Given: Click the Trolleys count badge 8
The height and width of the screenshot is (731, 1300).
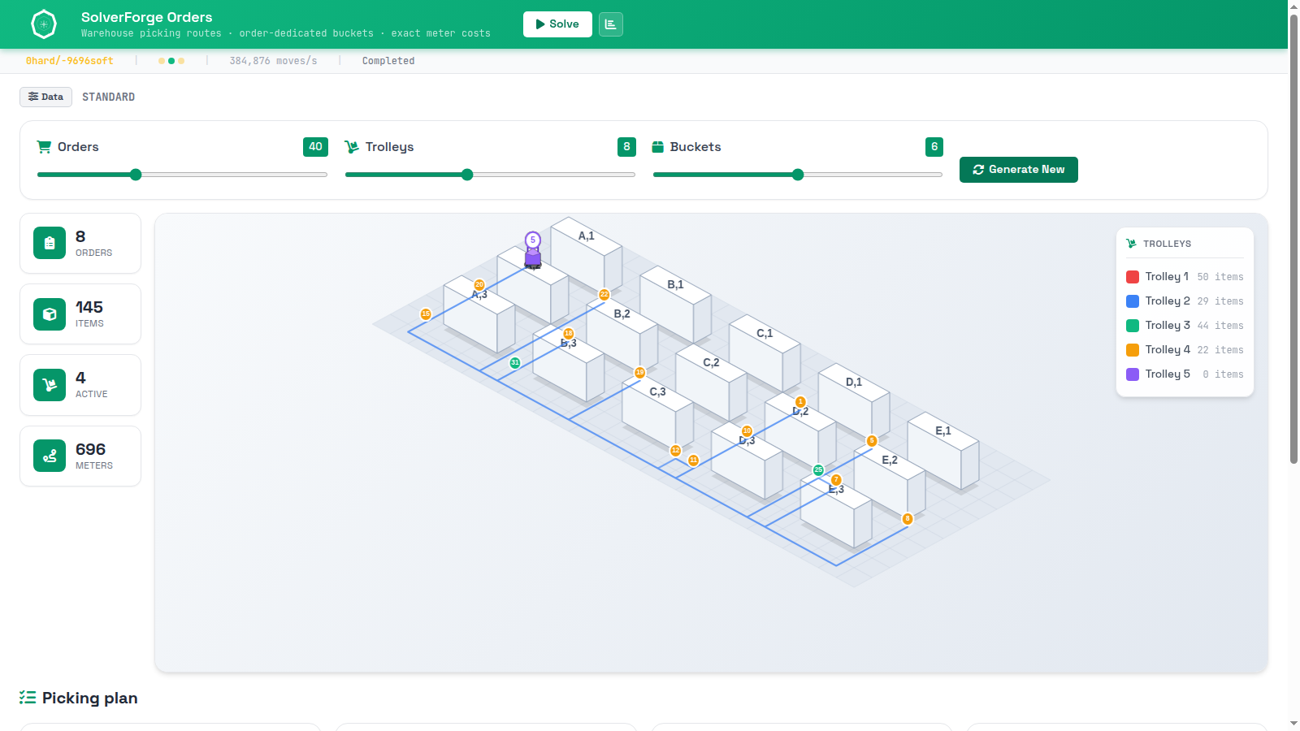Looking at the screenshot, I should pos(626,147).
